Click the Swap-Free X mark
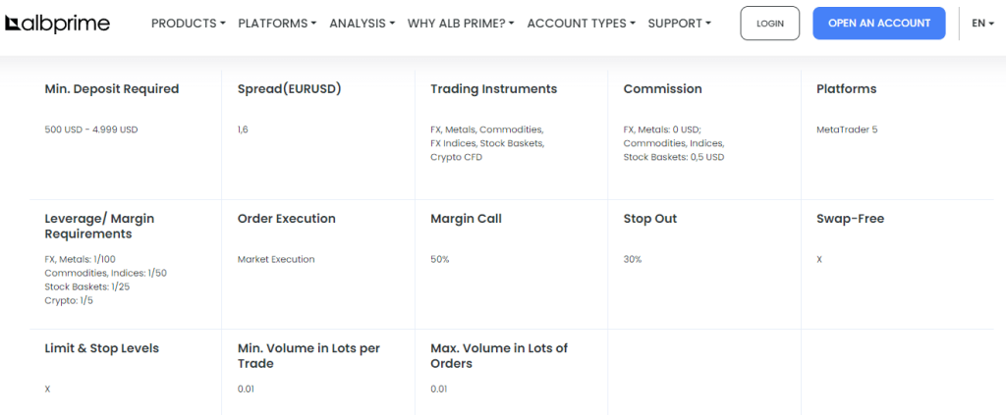The width and height of the screenshot is (1006, 415). click(x=819, y=259)
